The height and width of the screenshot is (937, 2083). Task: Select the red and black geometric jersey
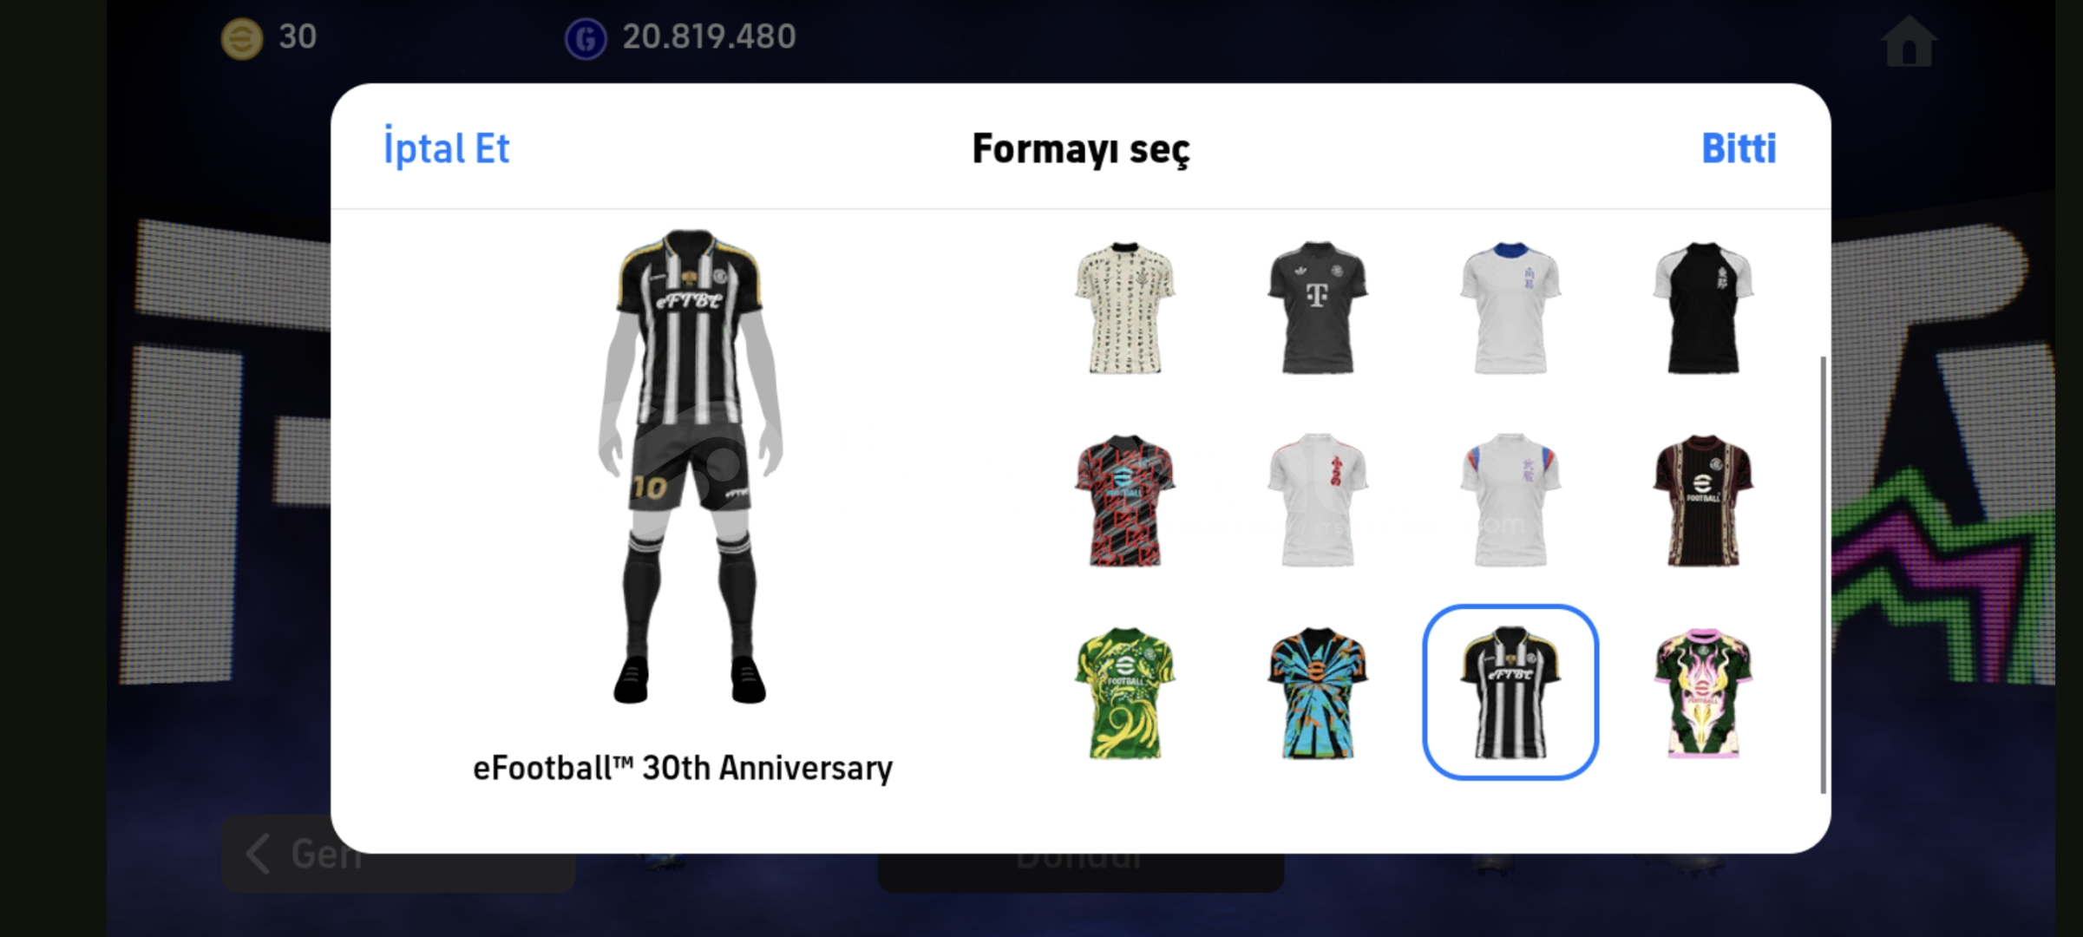tap(1124, 501)
